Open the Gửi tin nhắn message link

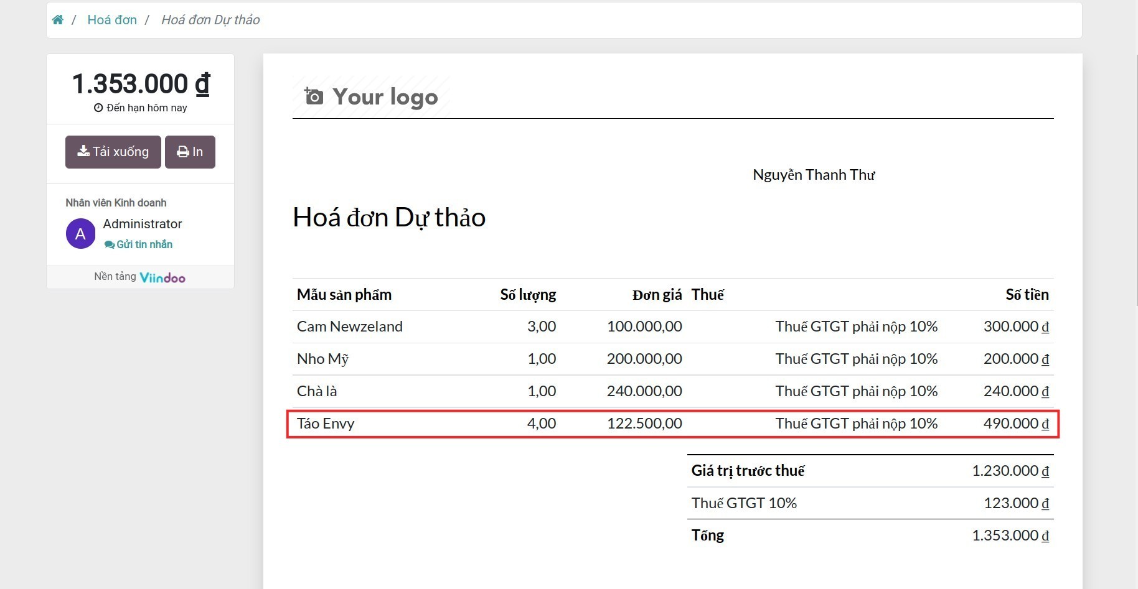point(144,244)
